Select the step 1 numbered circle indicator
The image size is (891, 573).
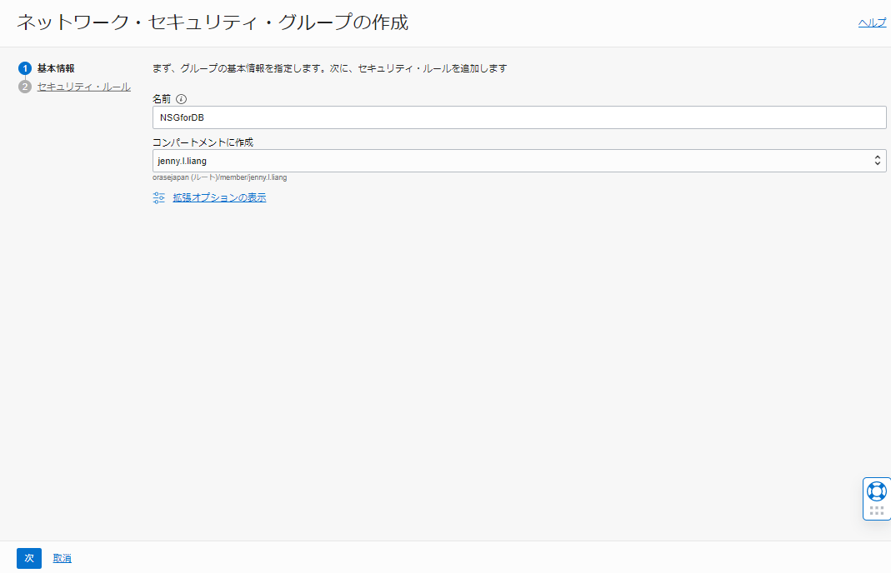click(x=24, y=68)
